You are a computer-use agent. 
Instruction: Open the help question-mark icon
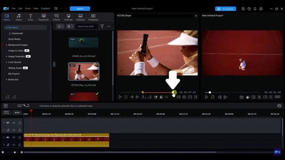tap(249, 9)
